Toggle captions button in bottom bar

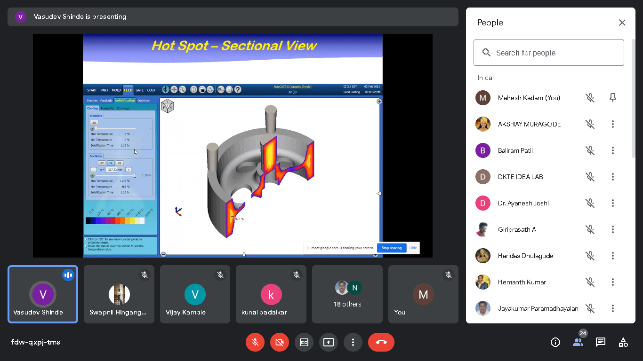click(x=304, y=342)
